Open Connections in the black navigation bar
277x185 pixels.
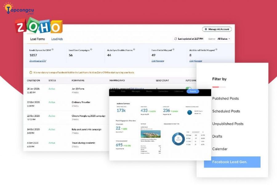tap(163, 91)
